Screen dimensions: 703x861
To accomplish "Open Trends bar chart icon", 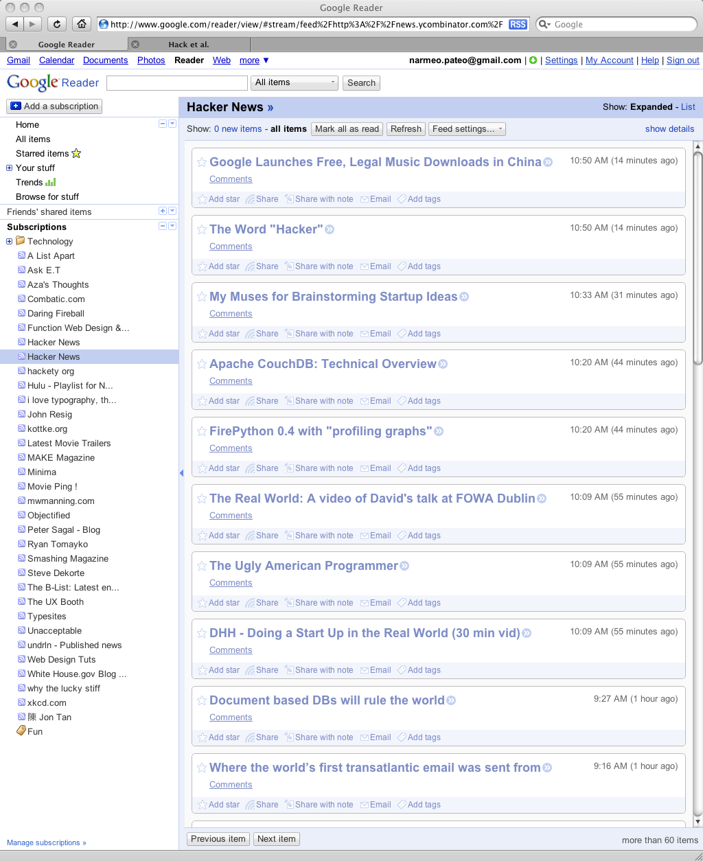I will click(x=51, y=182).
